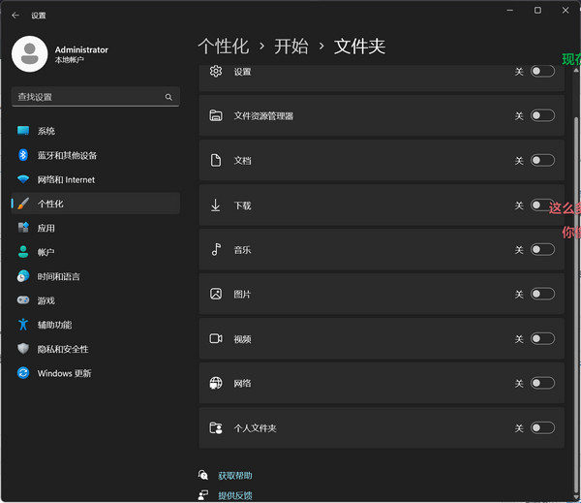Enable the 视频 folder toggle

542,338
